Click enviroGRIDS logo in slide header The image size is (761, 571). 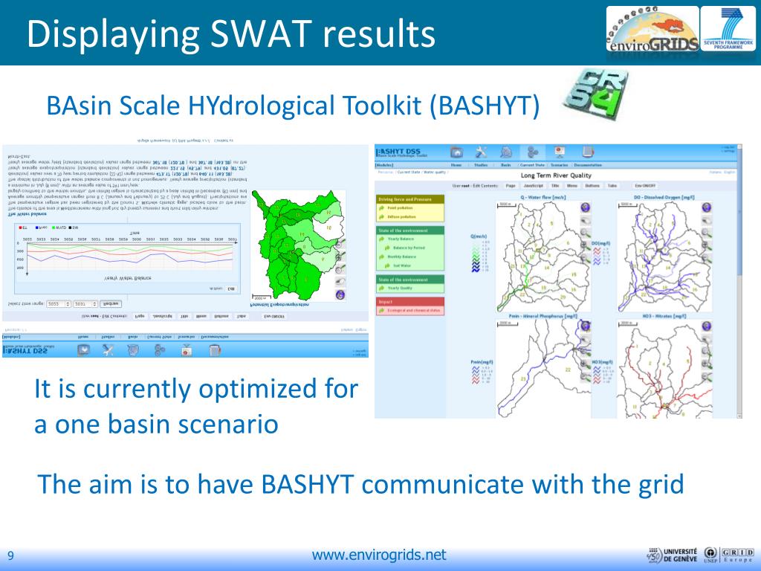pos(652,29)
